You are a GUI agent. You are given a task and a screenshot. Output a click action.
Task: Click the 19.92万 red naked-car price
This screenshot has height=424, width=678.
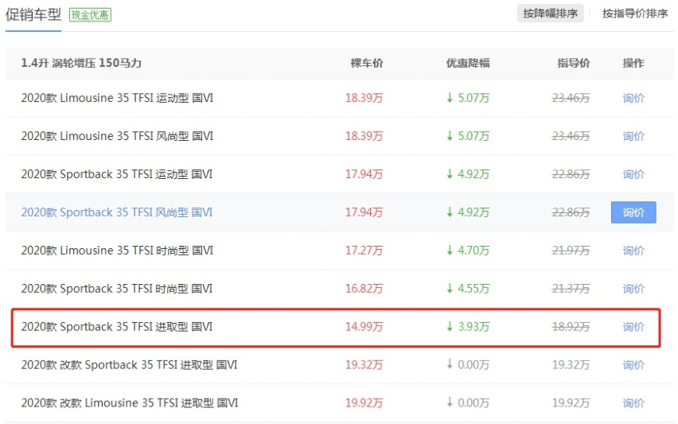pyautogui.click(x=364, y=403)
